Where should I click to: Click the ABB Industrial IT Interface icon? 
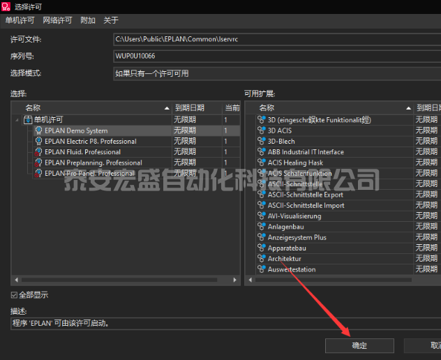[262, 152]
